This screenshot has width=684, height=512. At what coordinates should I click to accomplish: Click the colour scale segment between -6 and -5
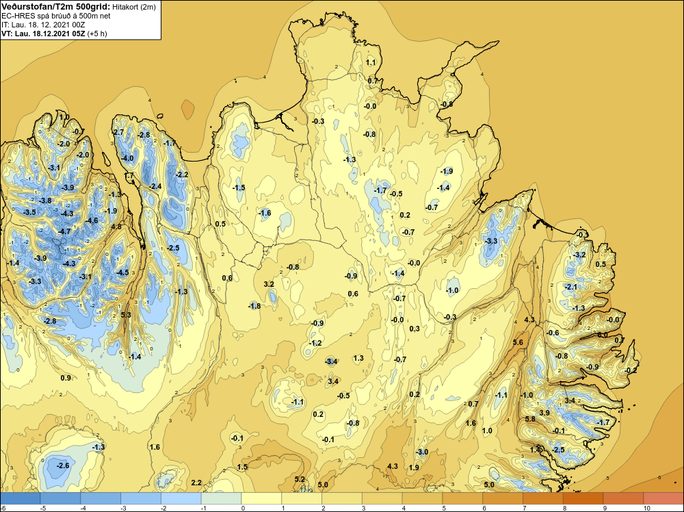pyautogui.click(x=20, y=498)
